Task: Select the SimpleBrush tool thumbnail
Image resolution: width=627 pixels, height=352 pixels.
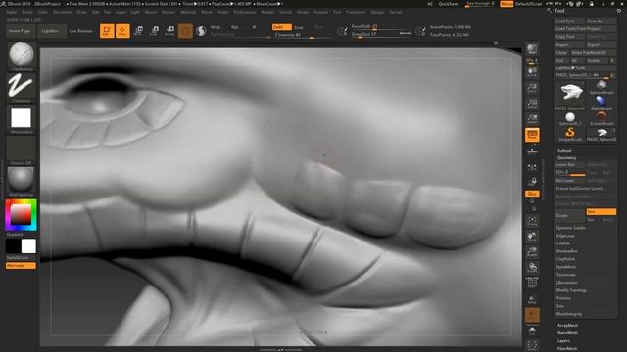Action: click(570, 135)
